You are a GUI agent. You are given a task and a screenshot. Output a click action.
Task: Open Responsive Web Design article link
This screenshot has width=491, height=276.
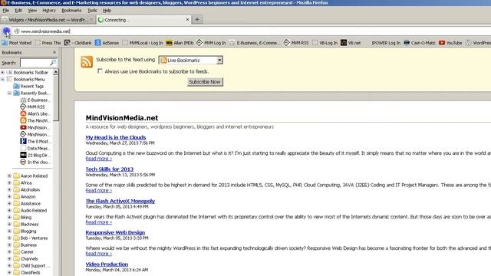(115, 232)
